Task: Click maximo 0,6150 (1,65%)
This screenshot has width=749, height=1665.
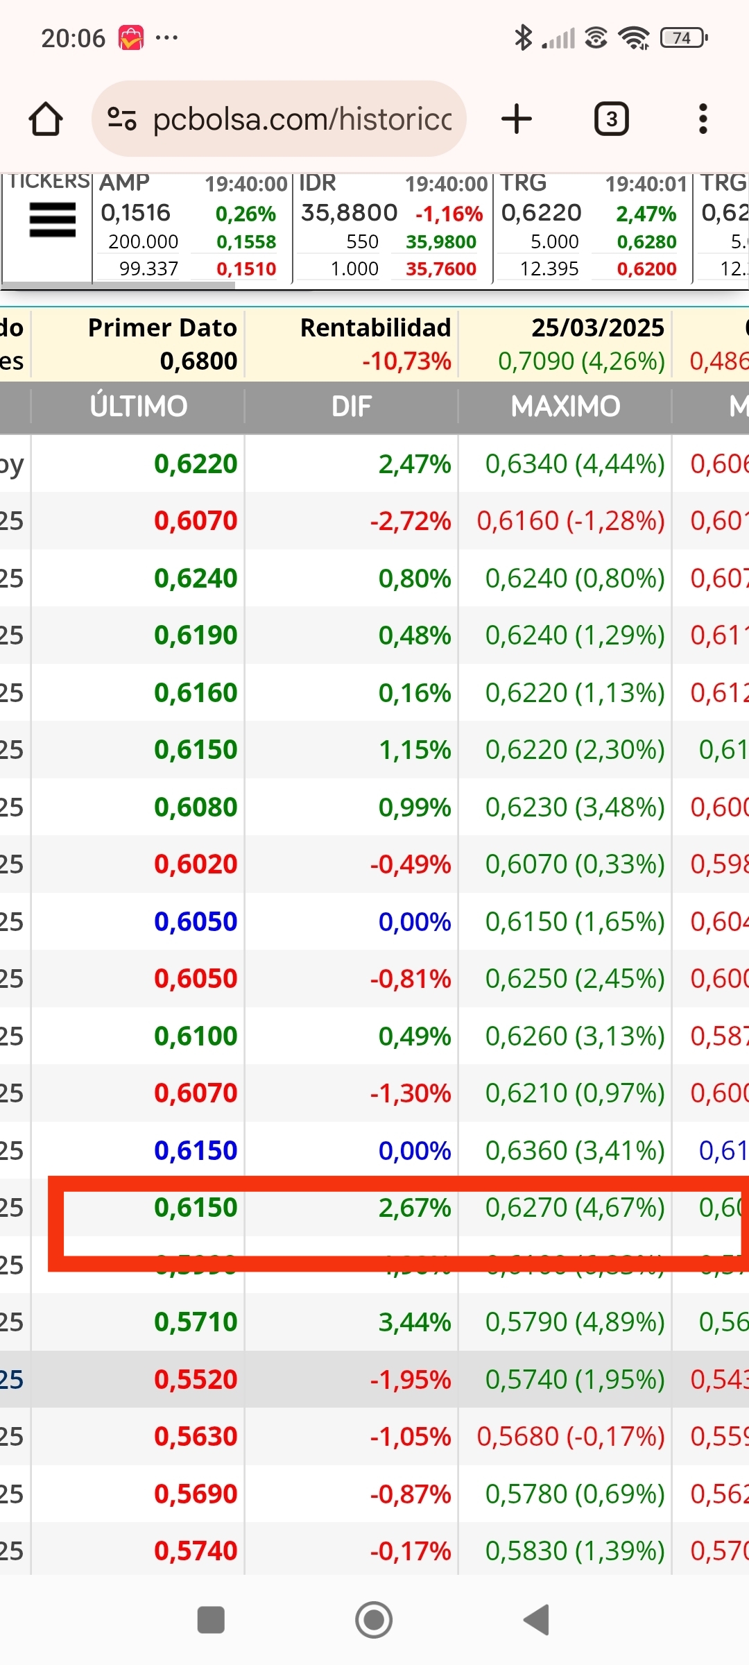Action: 575,922
